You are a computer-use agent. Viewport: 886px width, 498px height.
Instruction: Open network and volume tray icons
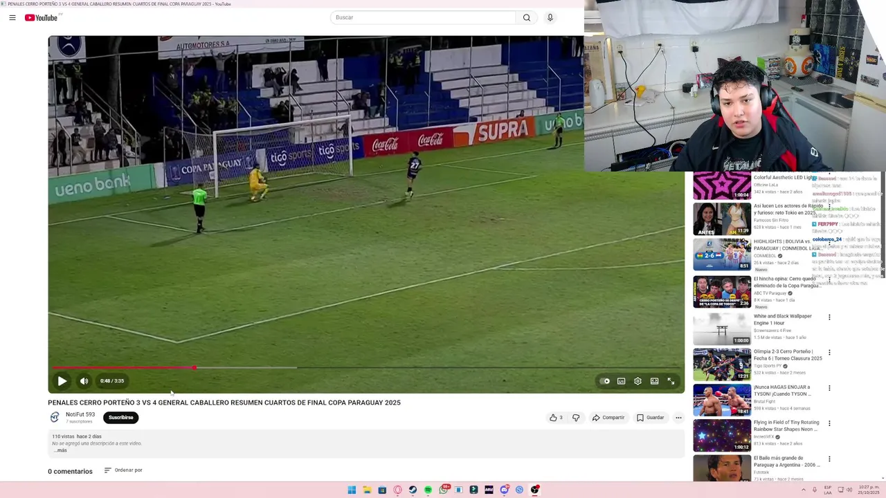point(845,490)
